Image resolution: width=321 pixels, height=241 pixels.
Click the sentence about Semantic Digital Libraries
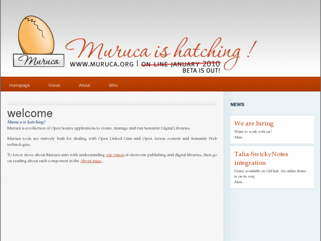pos(98,128)
